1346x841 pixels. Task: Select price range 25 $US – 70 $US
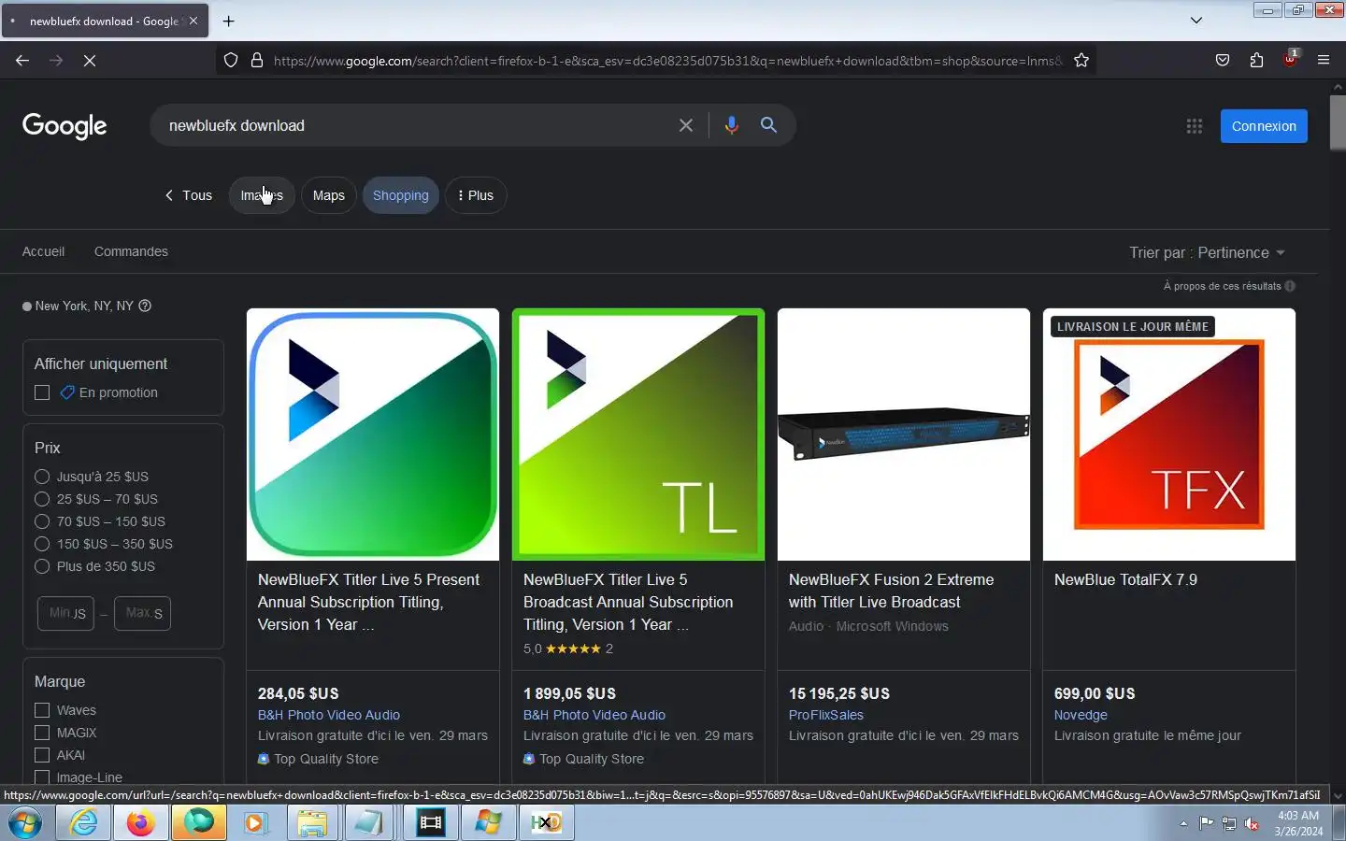pos(42,499)
